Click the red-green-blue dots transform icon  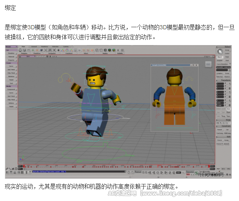(63, 50)
